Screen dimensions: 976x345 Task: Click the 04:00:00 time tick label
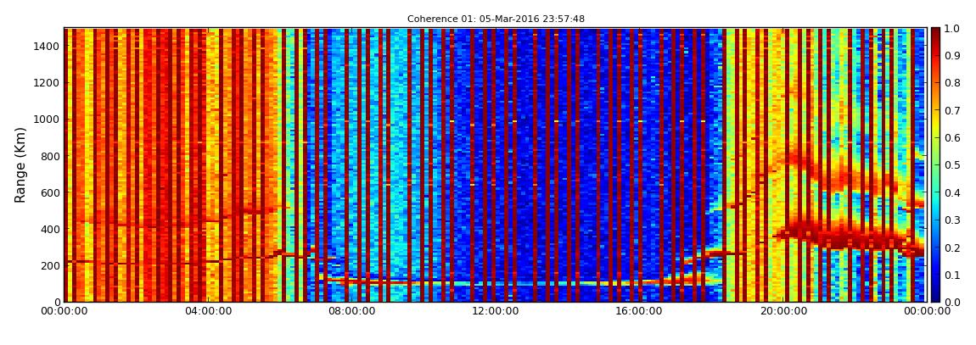tap(210, 311)
